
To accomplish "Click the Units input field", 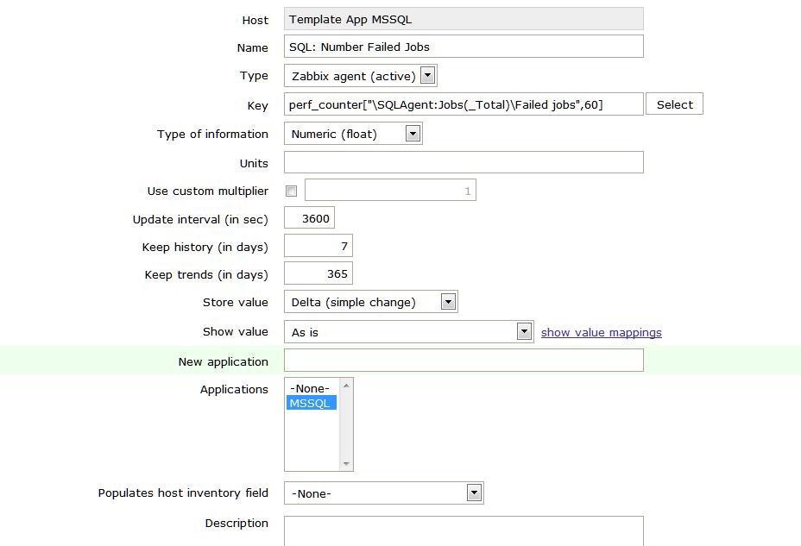I will (464, 162).
